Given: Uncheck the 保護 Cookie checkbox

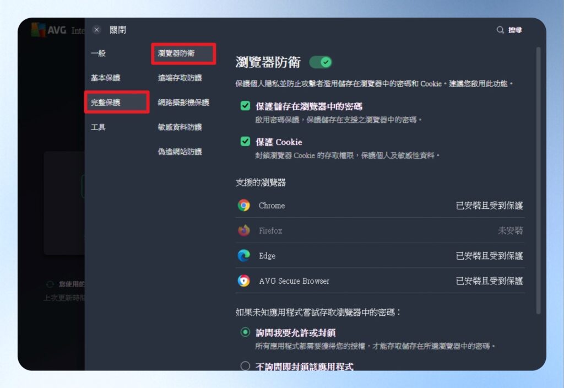Looking at the screenshot, I should 245,142.
